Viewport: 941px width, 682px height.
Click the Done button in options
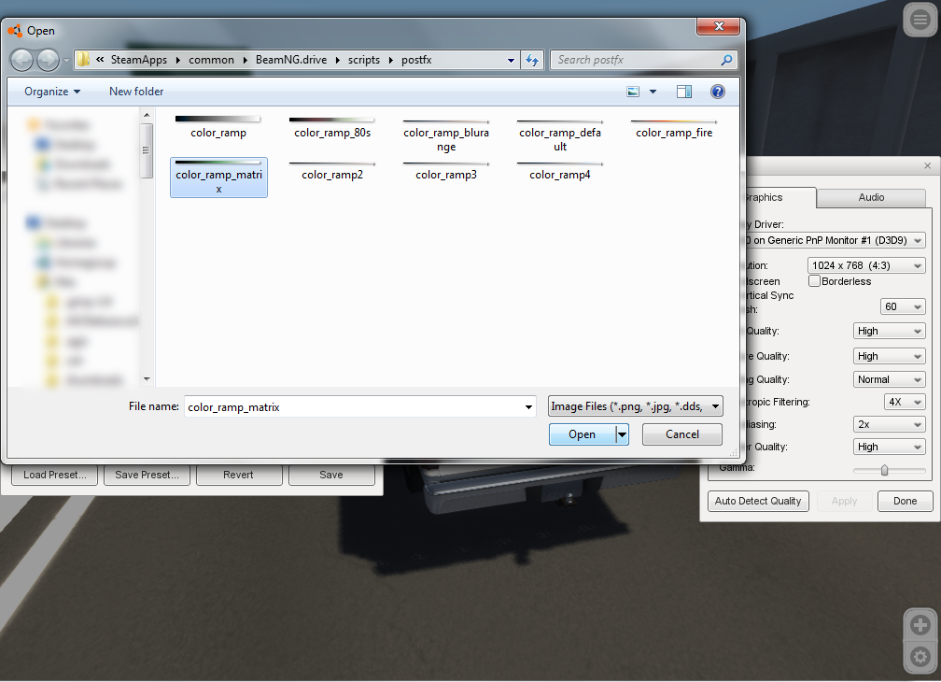pyautogui.click(x=905, y=502)
